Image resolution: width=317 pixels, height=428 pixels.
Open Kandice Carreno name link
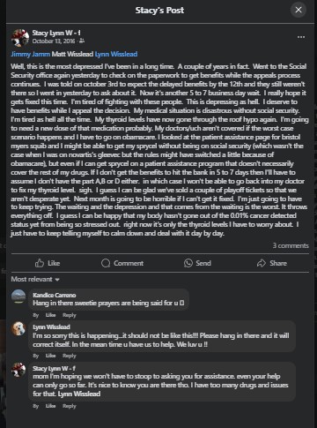click(55, 295)
